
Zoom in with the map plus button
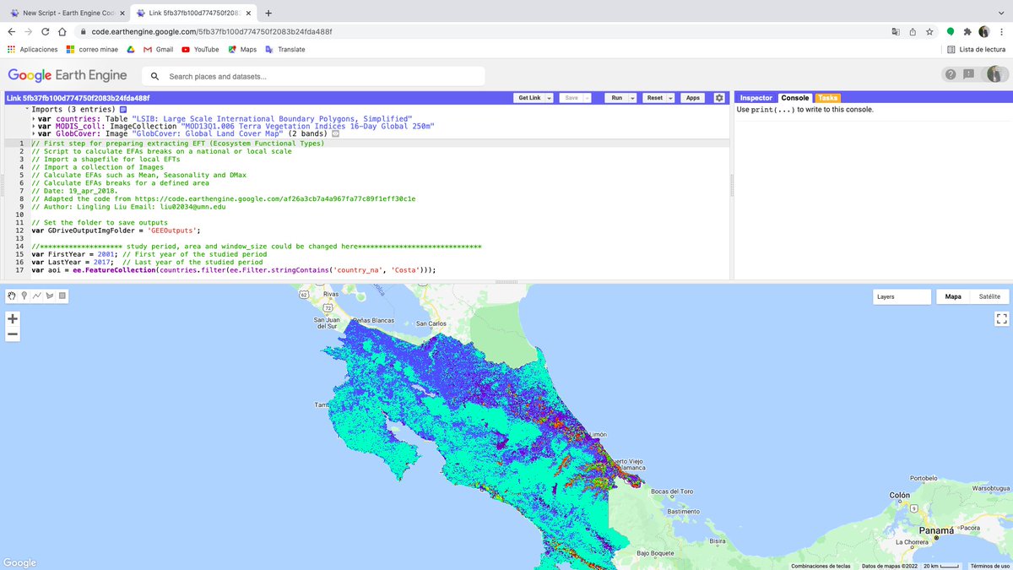click(13, 319)
